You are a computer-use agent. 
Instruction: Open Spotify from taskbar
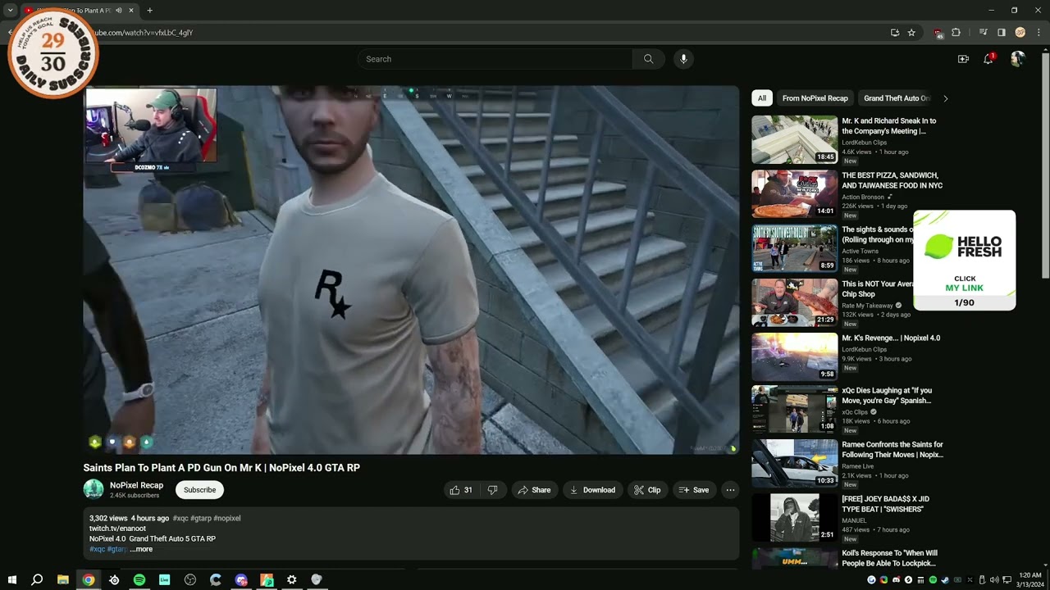pos(139,579)
